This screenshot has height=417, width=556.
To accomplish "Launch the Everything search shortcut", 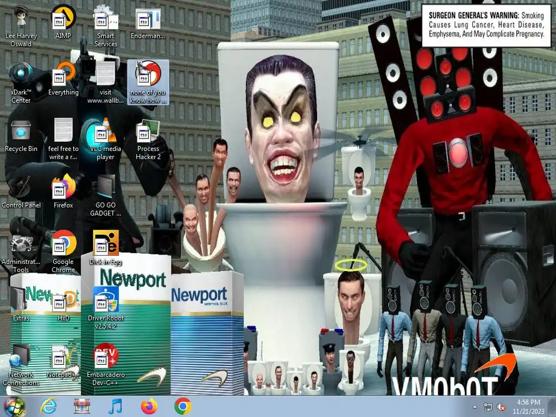I will coord(63,79).
